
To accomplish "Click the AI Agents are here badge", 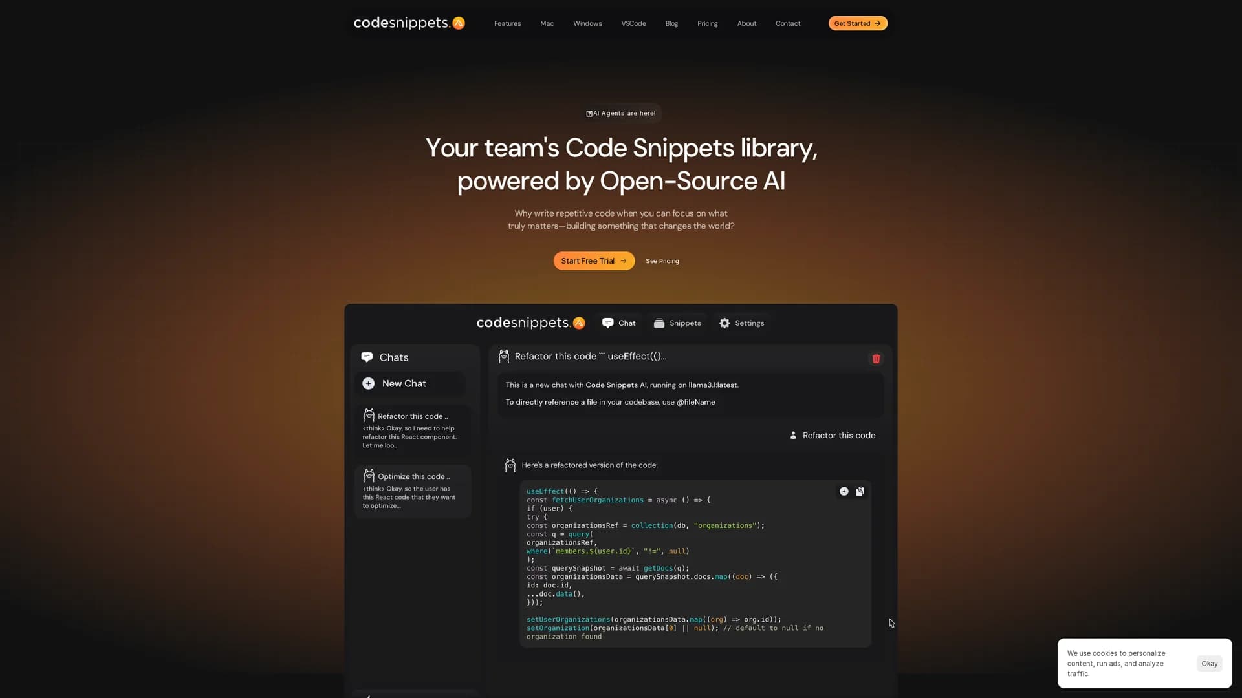I will tap(620, 113).
